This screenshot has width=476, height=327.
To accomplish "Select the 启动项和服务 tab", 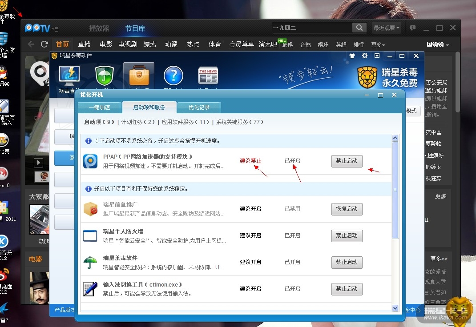I will coord(149,107).
